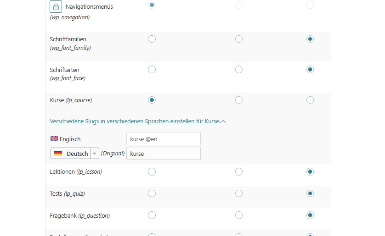385x236 pixels.
Task: Select first radio option for Fragebank
Action: coord(152,215)
